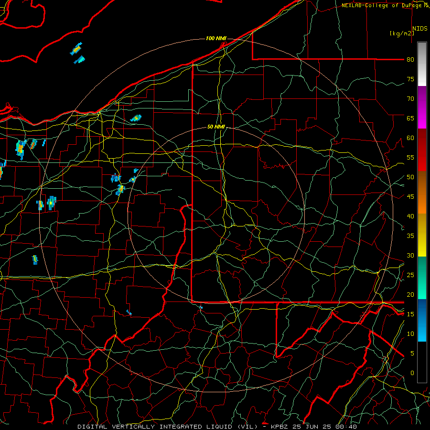430x430 pixels.
Task: Click the 55 value on the VIL scale
Action: [410, 158]
